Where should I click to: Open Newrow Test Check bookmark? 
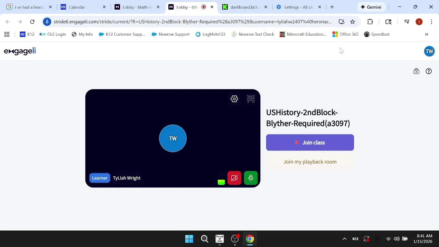click(253, 34)
